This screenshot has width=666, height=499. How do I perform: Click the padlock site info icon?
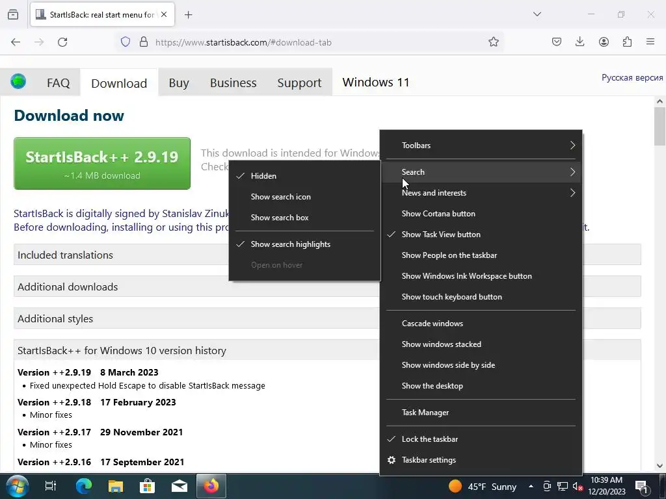pyautogui.click(x=144, y=42)
